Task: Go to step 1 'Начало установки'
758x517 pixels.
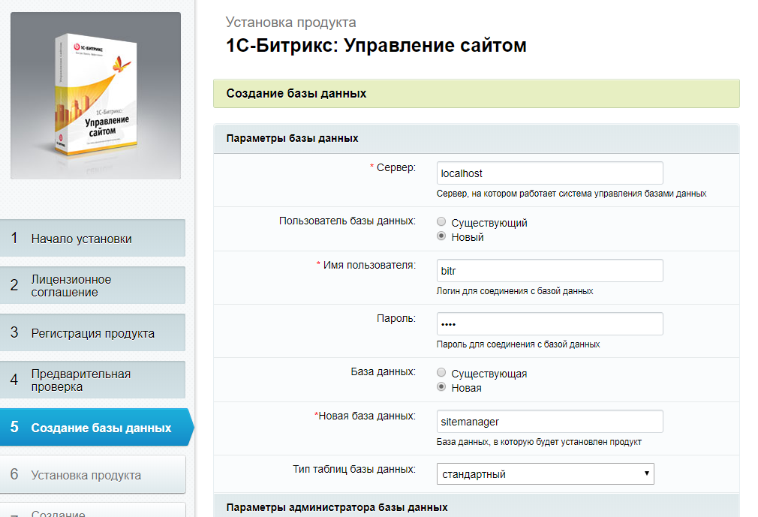Action: (92, 238)
